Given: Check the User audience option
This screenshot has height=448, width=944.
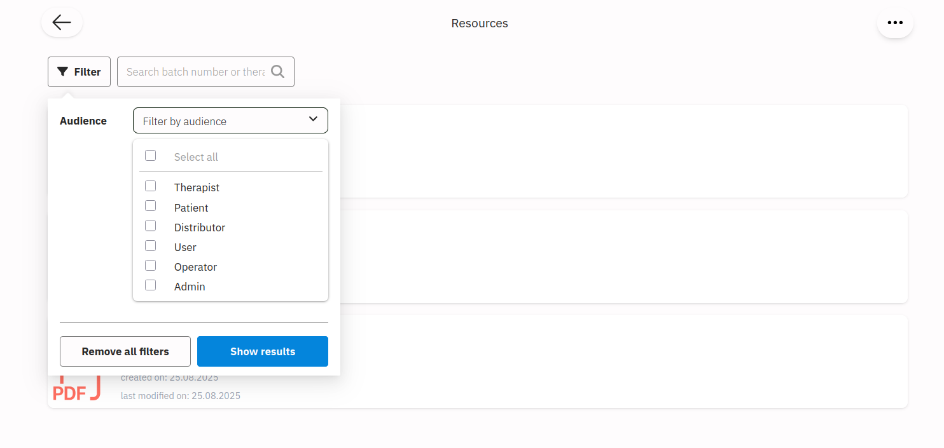Looking at the screenshot, I should click(x=151, y=245).
